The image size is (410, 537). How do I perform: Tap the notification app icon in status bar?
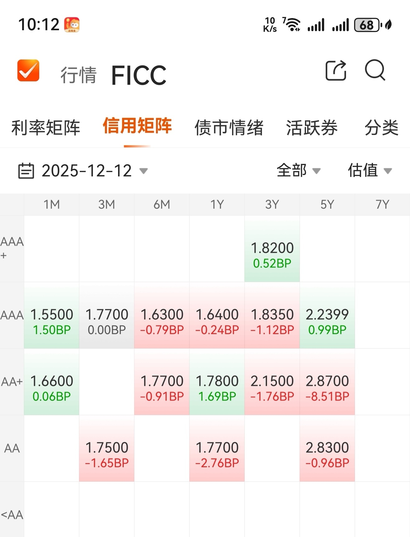72,25
